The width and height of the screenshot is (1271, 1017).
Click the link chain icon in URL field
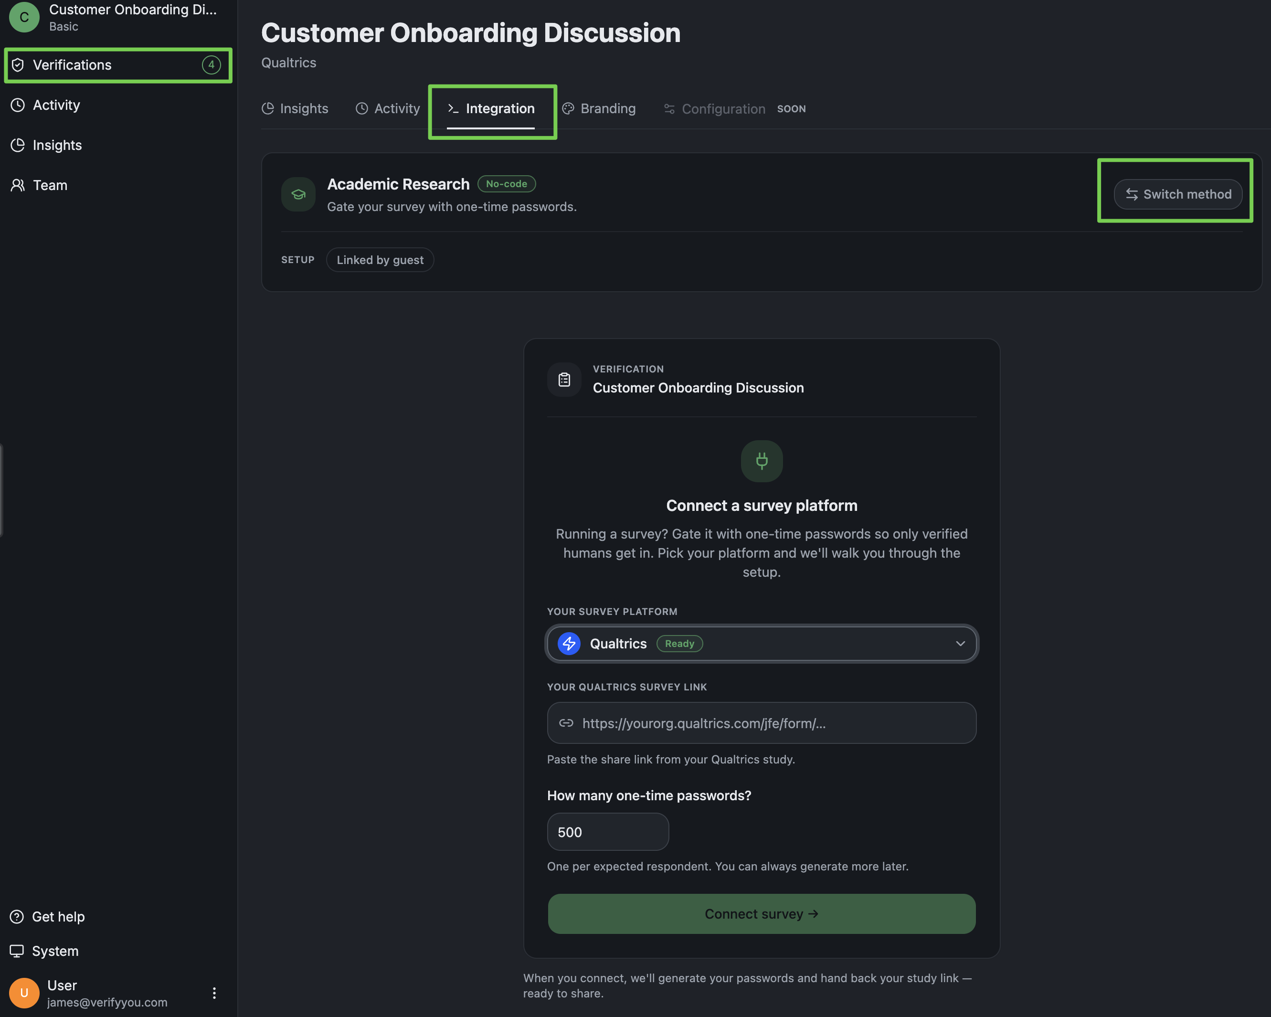click(566, 723)
